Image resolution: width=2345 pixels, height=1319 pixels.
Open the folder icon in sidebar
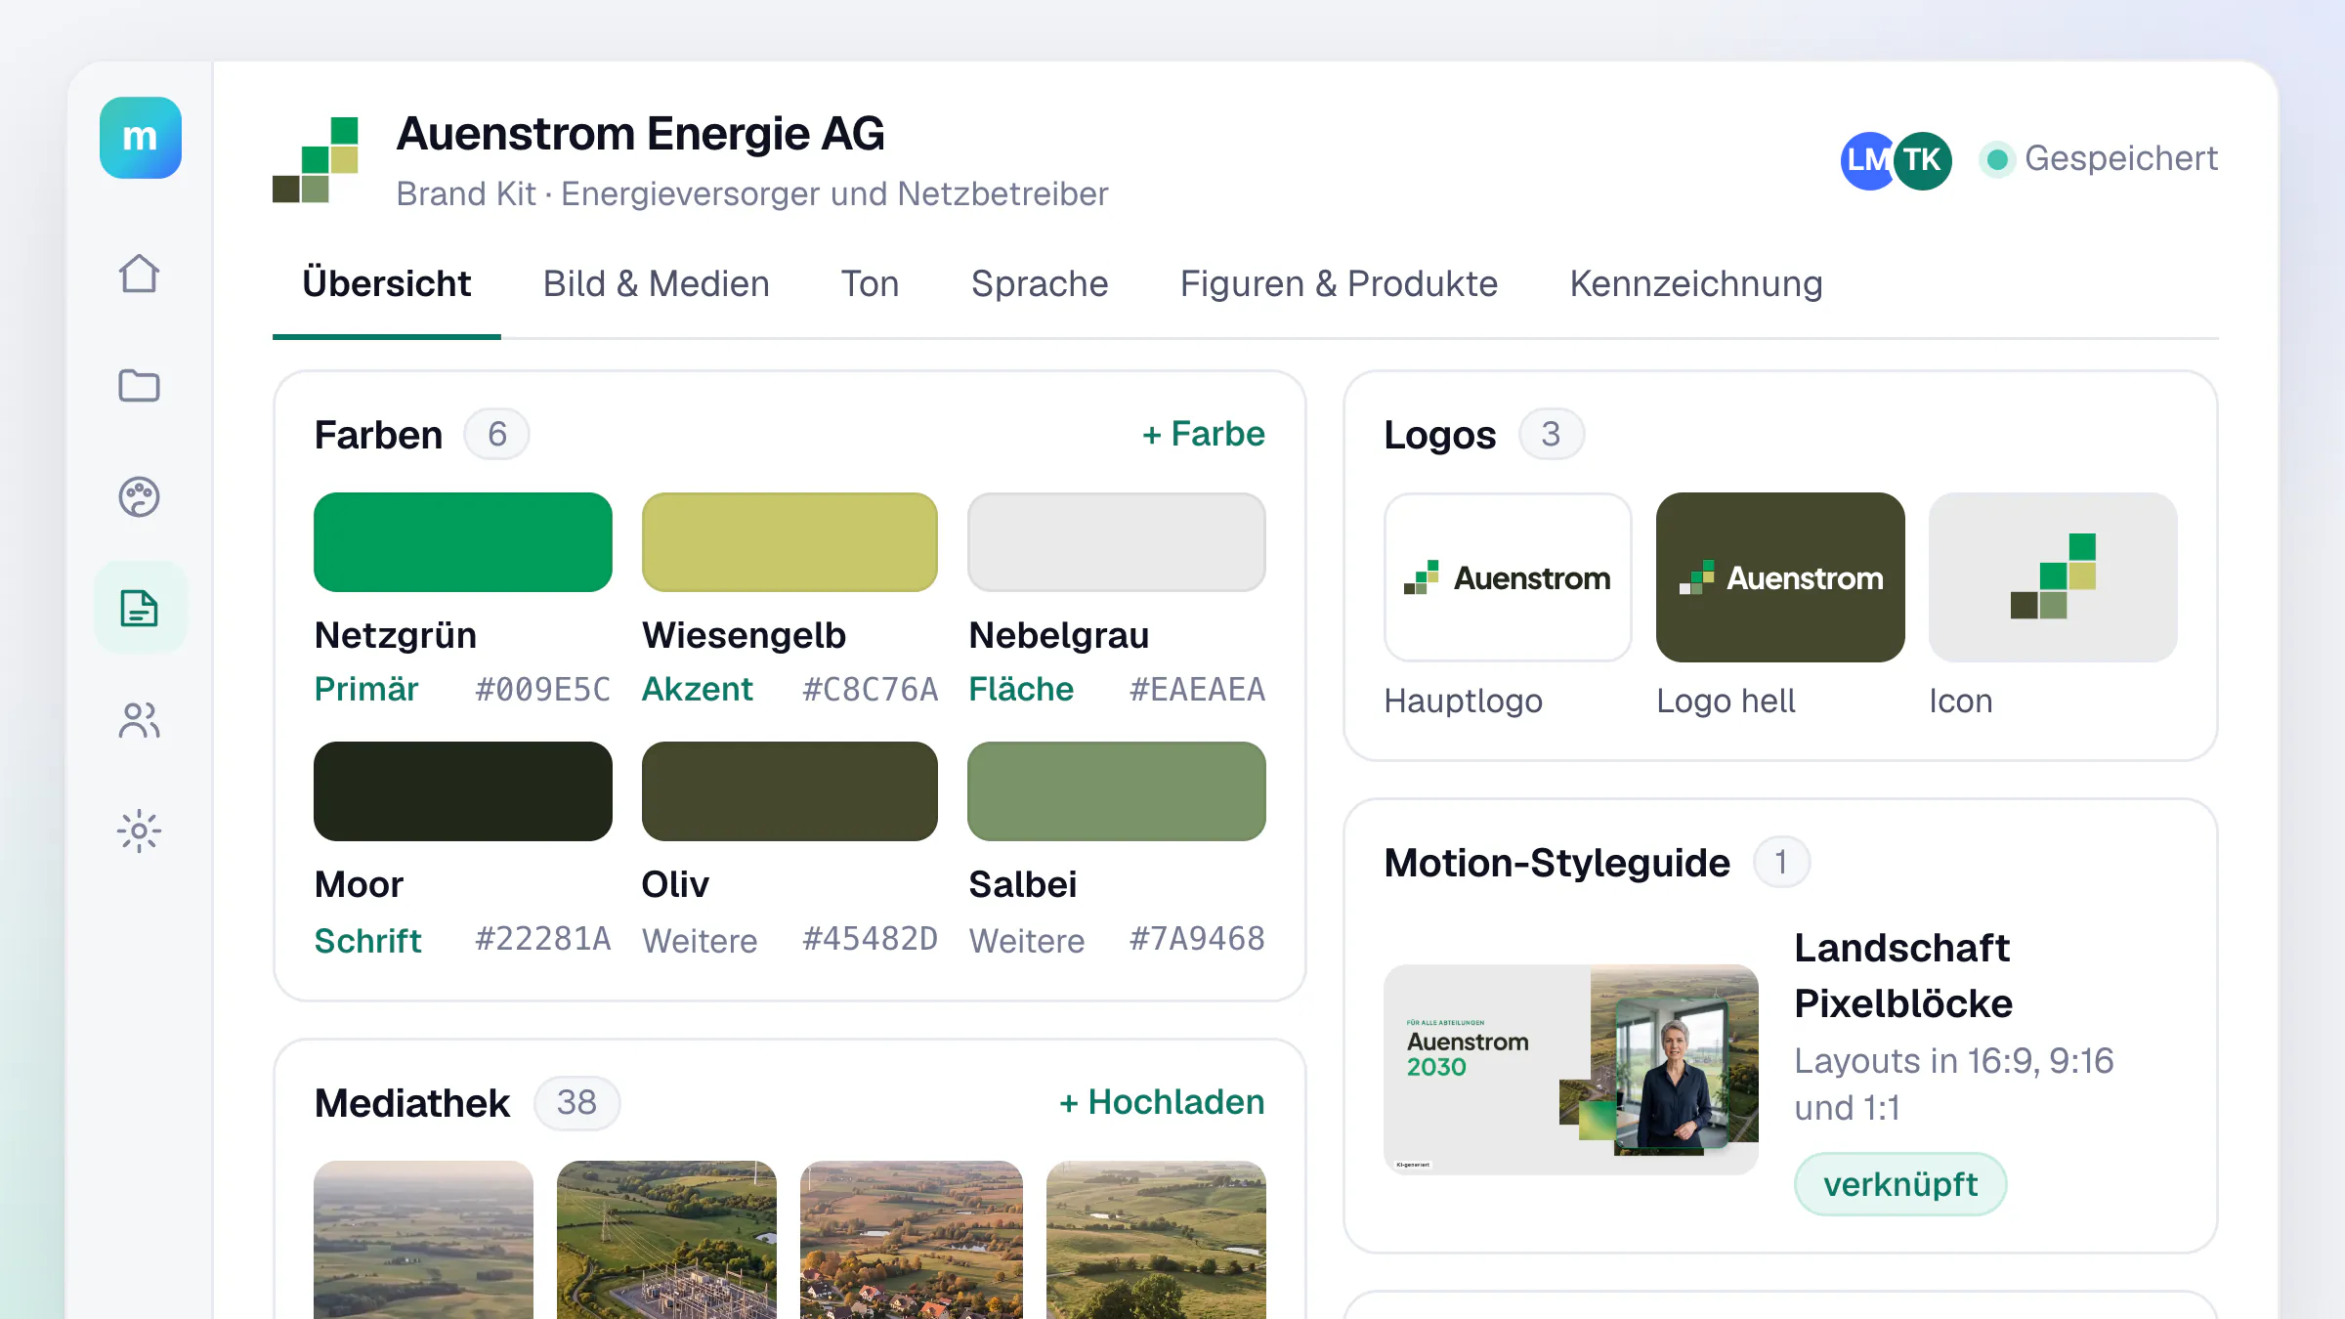139,385
